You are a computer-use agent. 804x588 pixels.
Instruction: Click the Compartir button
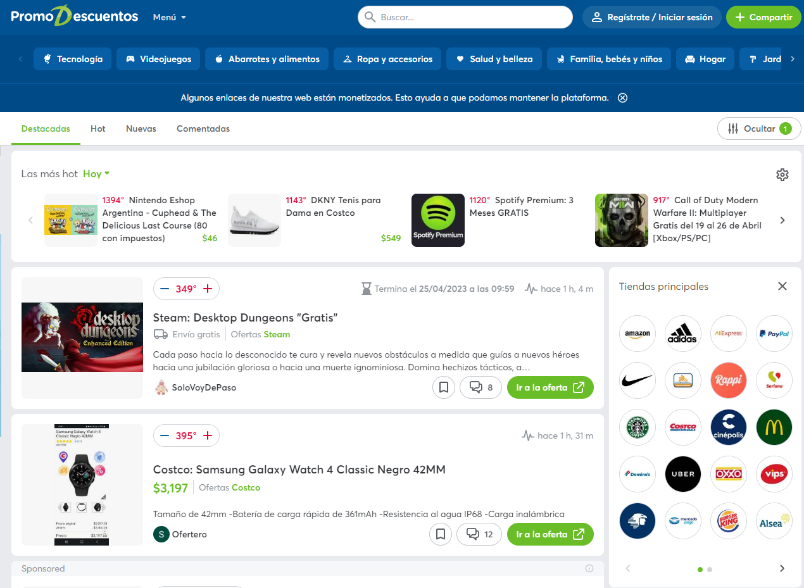coord(763,17)
